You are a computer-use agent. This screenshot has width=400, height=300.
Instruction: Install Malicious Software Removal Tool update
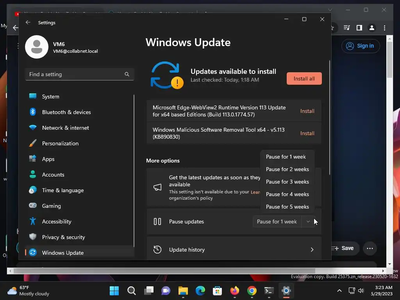click(307, 133)
